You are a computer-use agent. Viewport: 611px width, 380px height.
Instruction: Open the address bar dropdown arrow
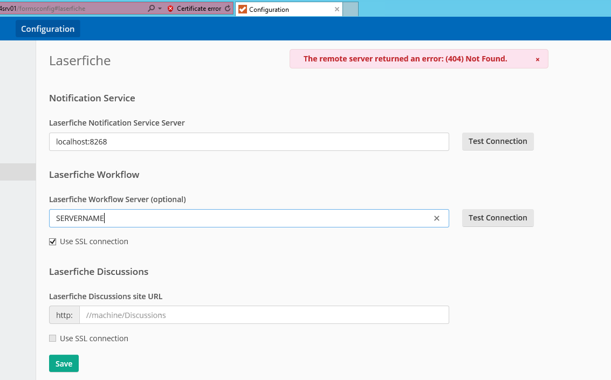[x=160, y=9]
